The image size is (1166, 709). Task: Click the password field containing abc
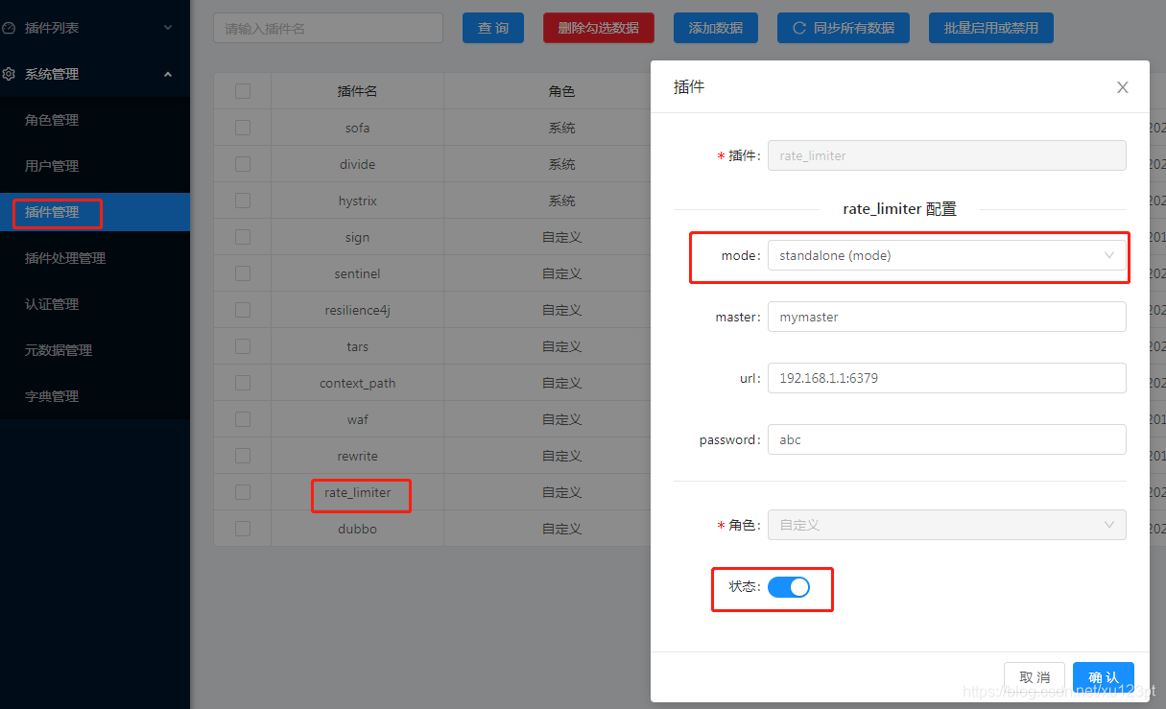(947, 439)
